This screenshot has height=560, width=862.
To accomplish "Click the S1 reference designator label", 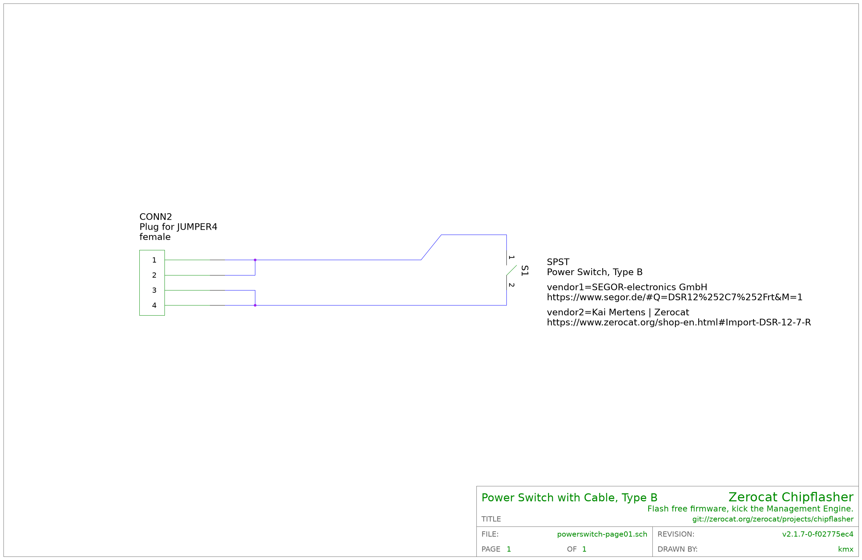I will [x=525, y=271].
